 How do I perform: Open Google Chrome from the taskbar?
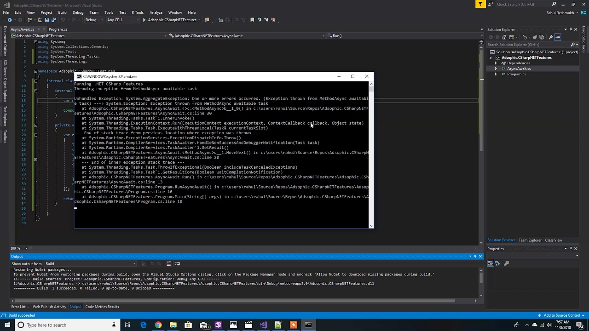[158, 325]
